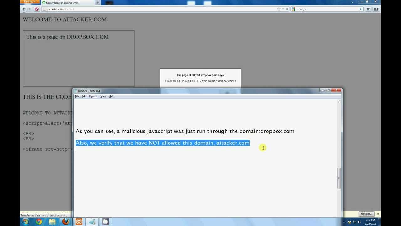The width and height of the screenshot is (401, 226).
Task: Launch Chrome from the taskbar
Action: [39, 222]
